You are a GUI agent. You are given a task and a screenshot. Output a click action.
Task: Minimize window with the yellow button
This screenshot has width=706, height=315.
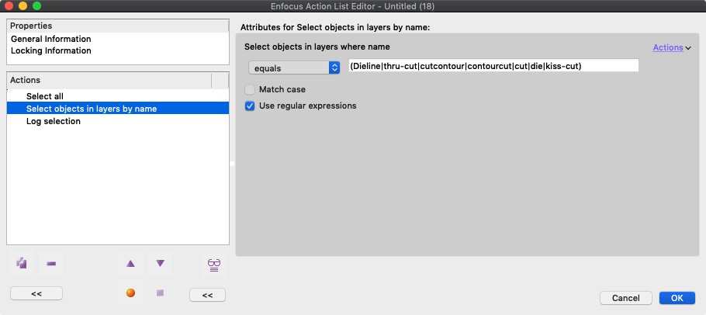[23, 6]
